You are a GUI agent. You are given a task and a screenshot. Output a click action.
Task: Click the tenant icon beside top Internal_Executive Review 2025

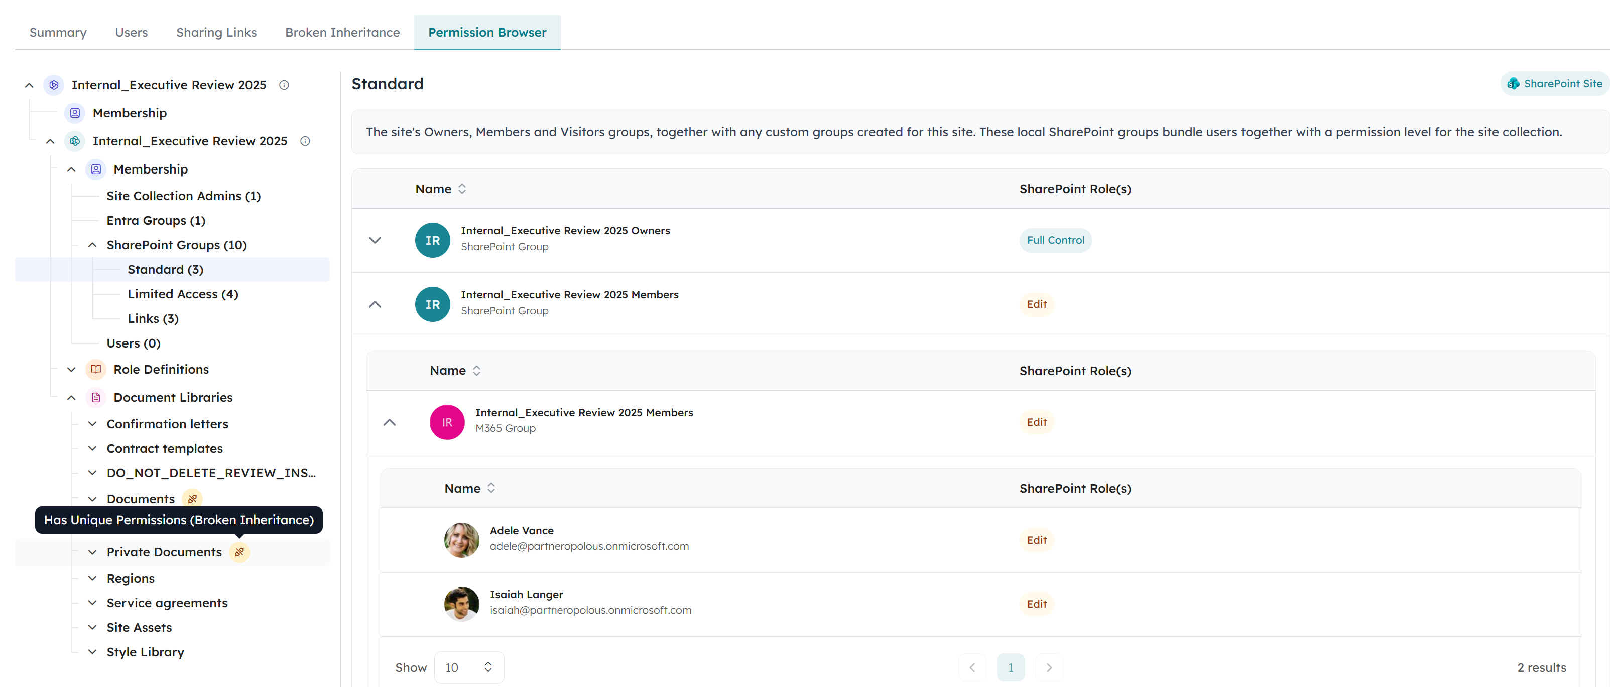pos(54,85)
